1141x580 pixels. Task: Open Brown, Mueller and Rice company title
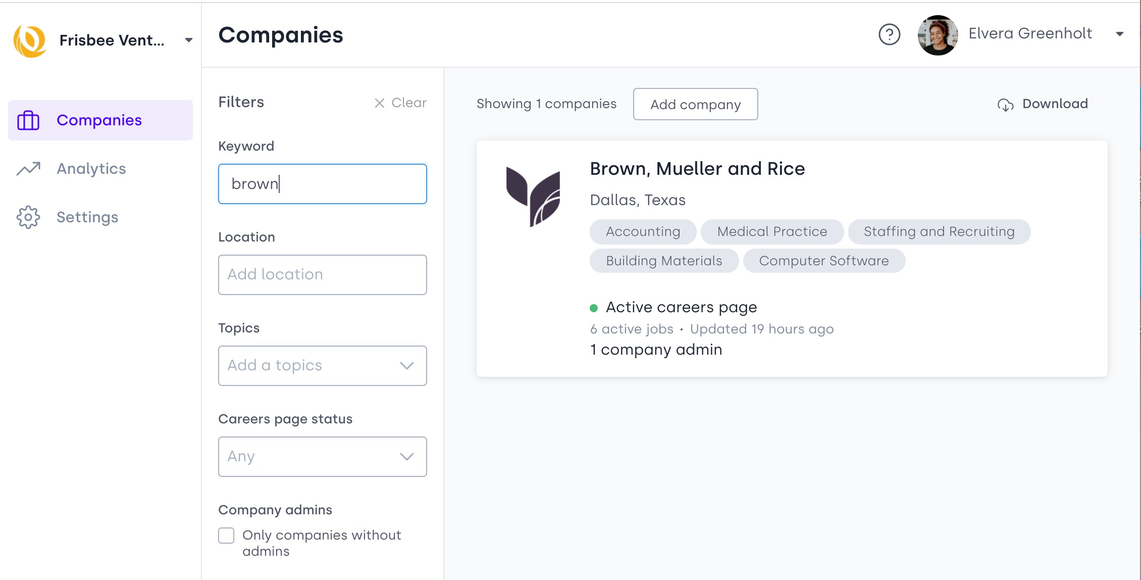pos(697,169)
